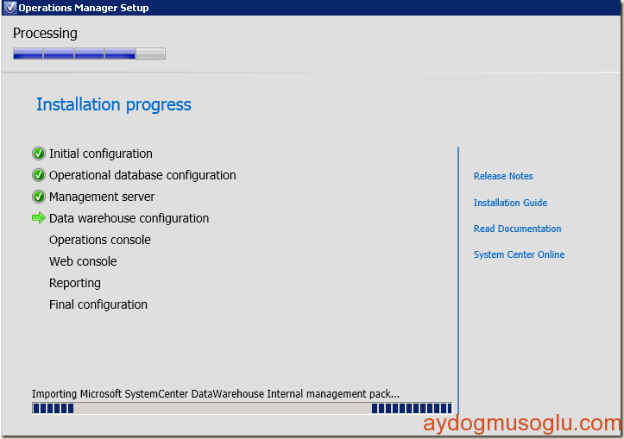
Task: Visit the System Center Online link
Action: coord(519,254)
